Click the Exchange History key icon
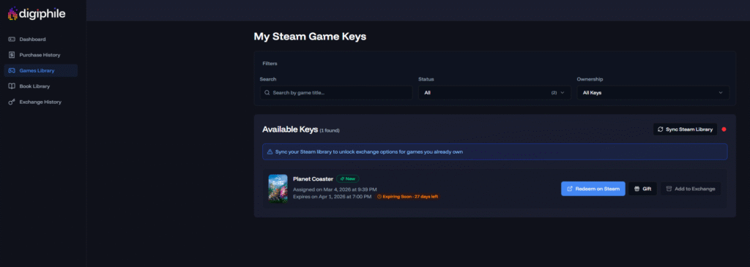This screenshot has height=267, width=750. point(12,102)
